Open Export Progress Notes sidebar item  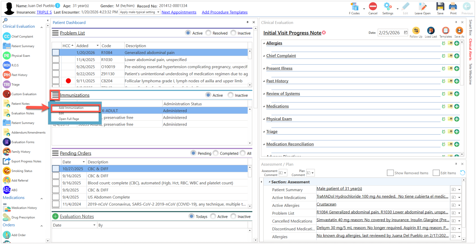22,161
